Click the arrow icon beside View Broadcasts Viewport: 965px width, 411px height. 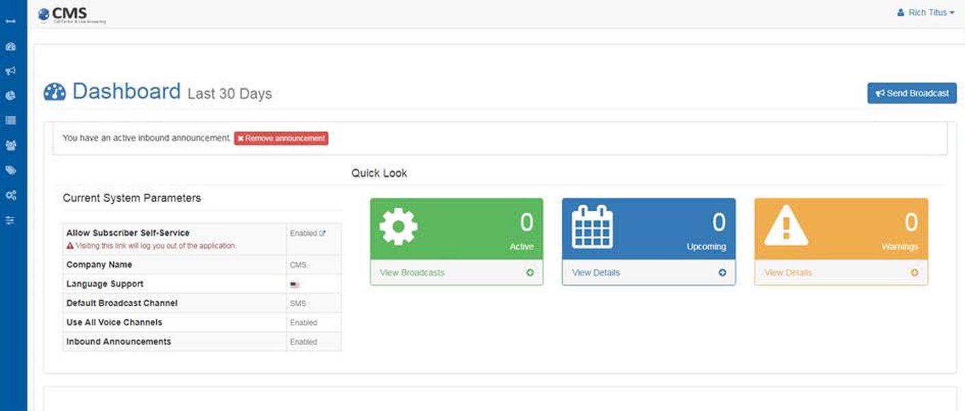click(530, 273)
